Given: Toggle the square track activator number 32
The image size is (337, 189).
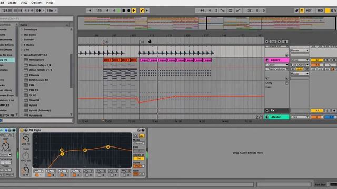Looking at the screenshot, I should pos(317,60).
